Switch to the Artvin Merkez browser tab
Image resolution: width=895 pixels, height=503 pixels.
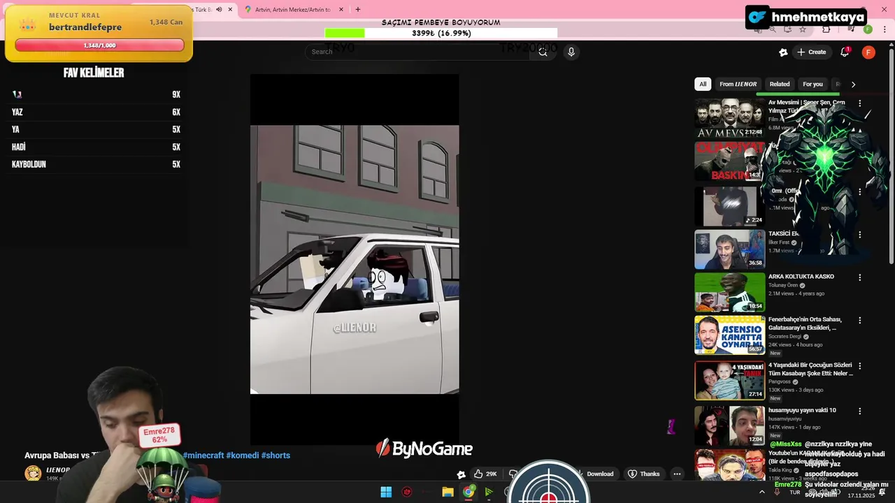tap(292, 10)
